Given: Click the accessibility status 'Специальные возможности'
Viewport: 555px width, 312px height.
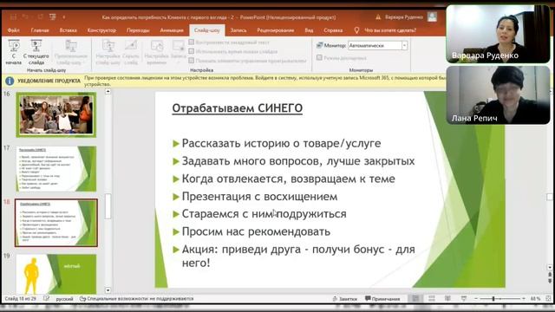Looking at the screenshot, I should tap(137, 299).
